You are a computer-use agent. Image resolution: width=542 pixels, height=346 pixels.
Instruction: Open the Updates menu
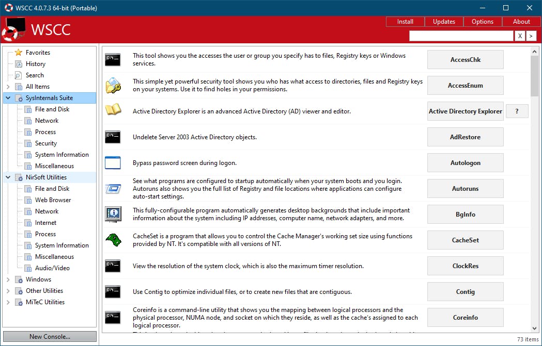click(444, 21)
